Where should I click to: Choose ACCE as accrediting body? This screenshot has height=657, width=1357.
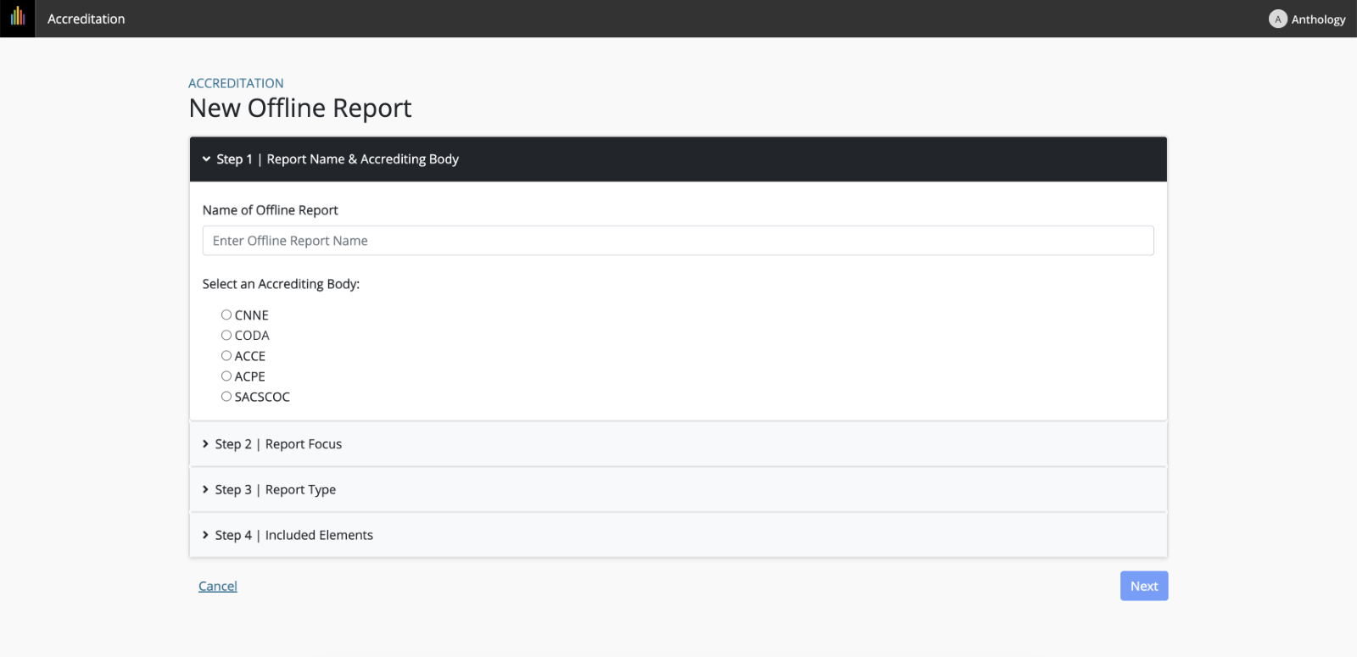pos(226,355)
